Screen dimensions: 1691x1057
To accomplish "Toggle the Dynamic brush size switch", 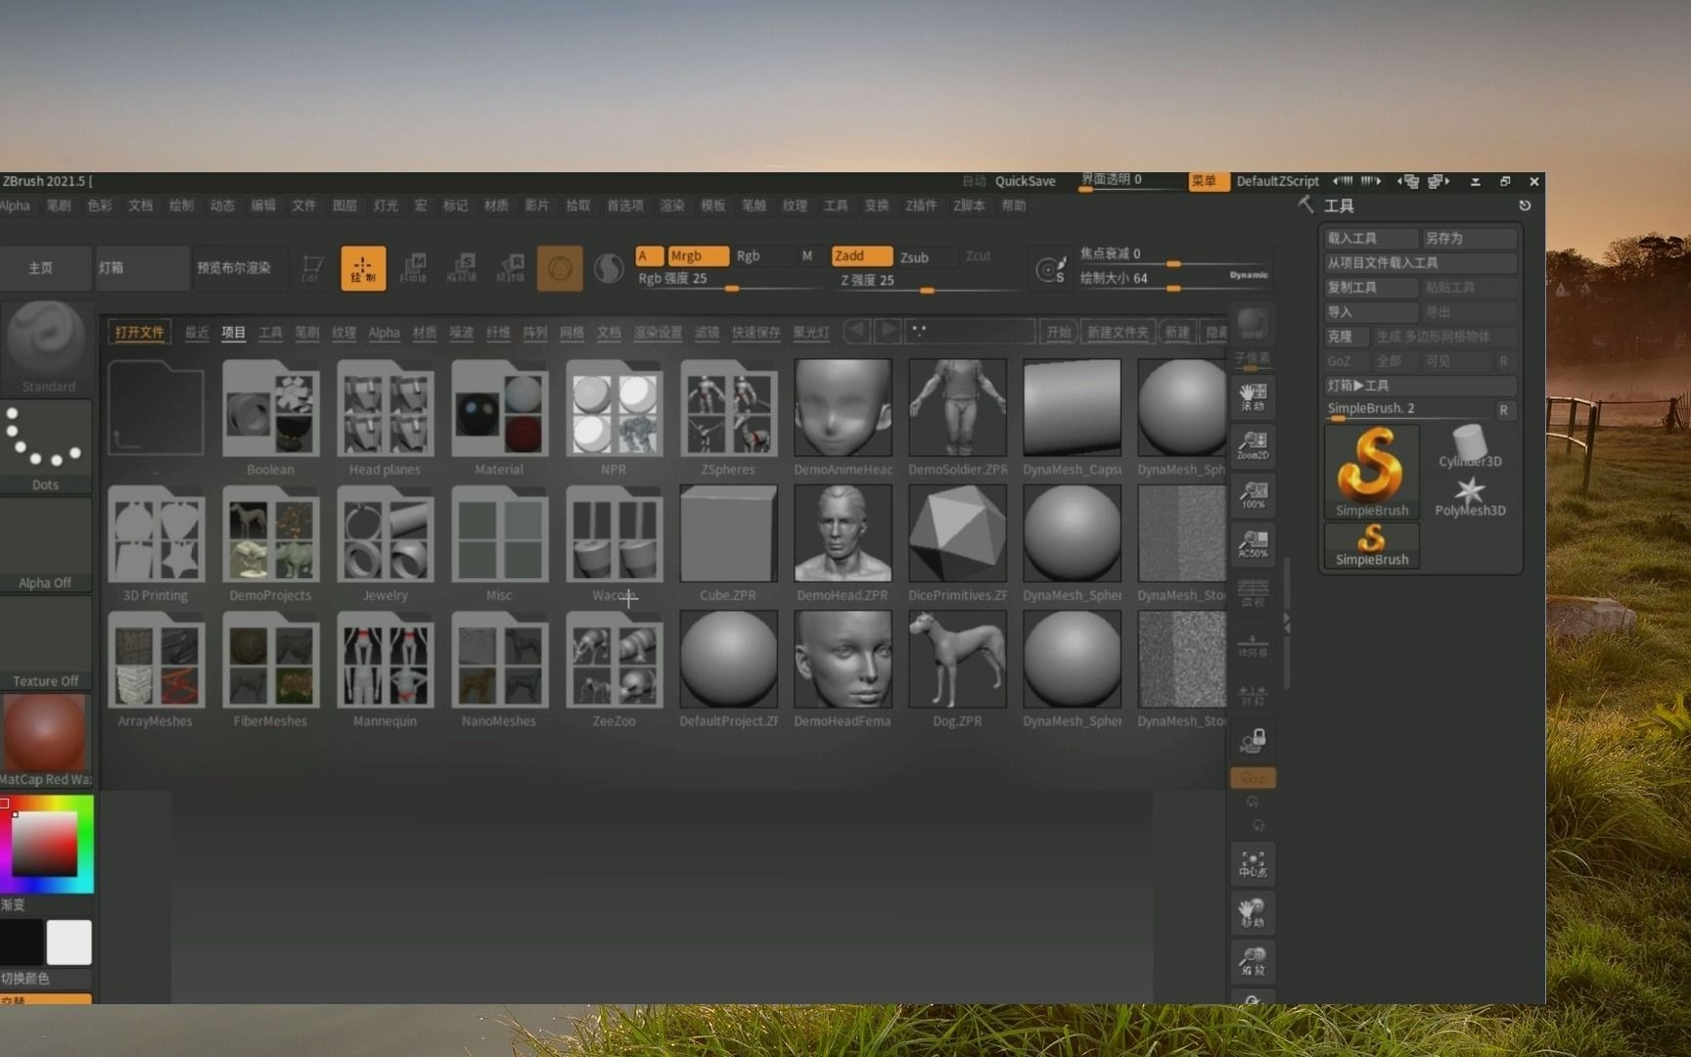I will coord(1249,275).
